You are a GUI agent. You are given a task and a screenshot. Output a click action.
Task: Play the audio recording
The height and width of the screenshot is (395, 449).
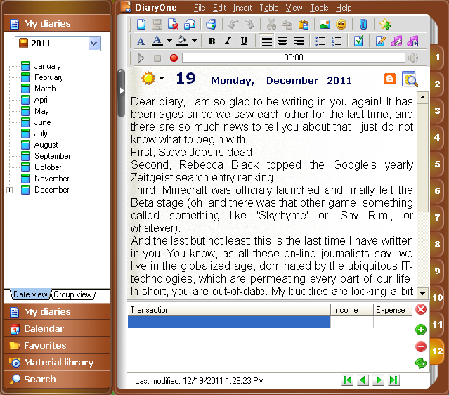point(141,58)
